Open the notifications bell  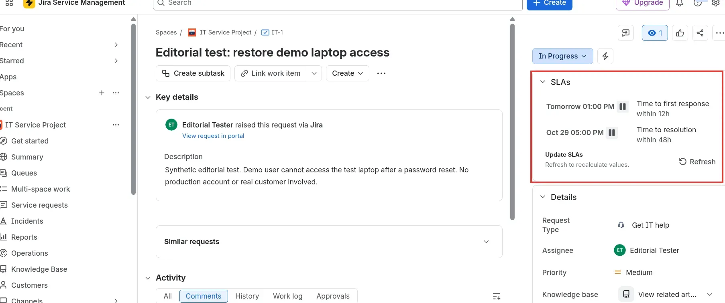click(x=680, y=3)
